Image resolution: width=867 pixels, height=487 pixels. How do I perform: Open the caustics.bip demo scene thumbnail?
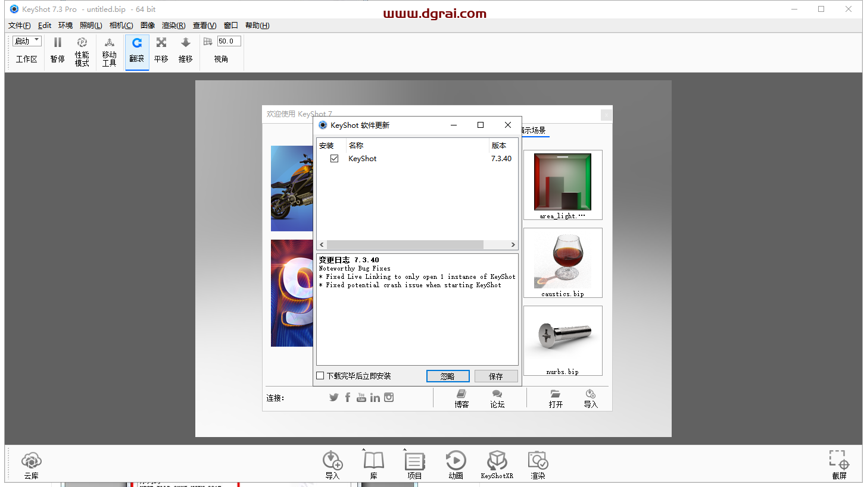coord(563,262)
